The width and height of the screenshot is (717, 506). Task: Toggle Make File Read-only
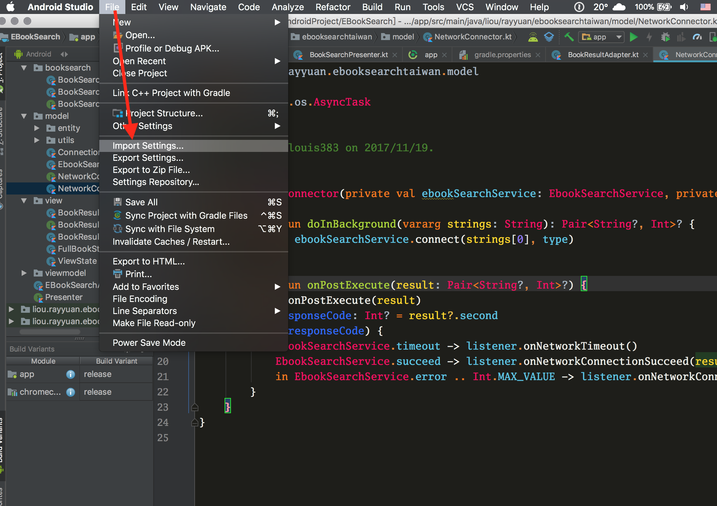click(193, 323)
